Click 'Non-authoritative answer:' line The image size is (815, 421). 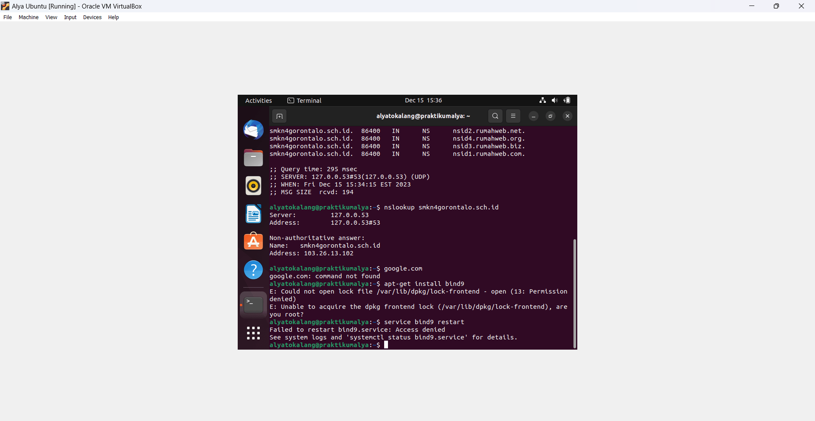tap(317, 238)
